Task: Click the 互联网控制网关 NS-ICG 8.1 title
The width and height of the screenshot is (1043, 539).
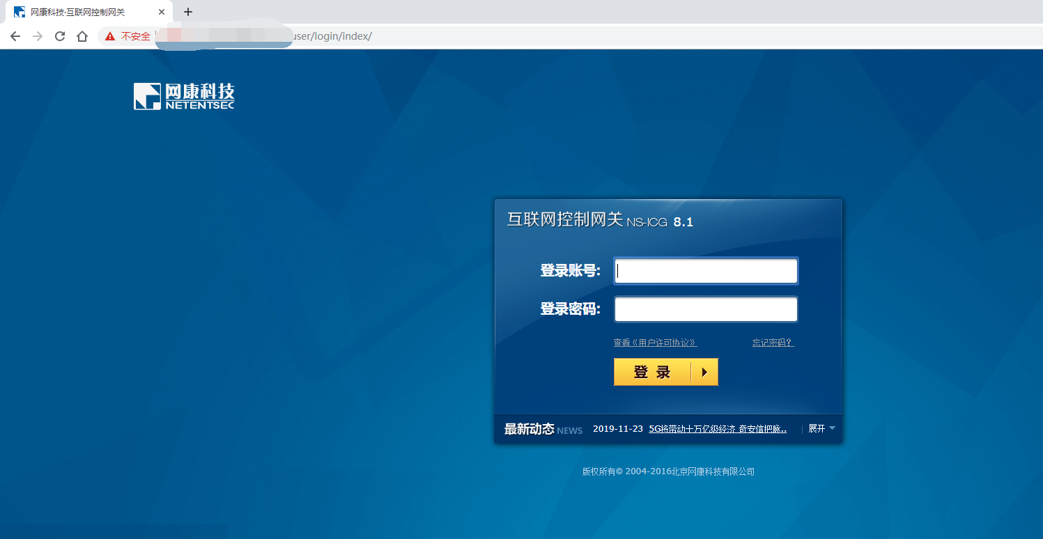Action: [600, 220]
